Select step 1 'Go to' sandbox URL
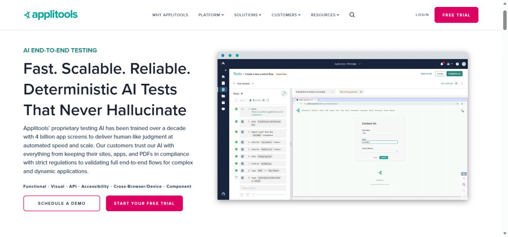Viewport: 508px width, 237px height. 263,112
